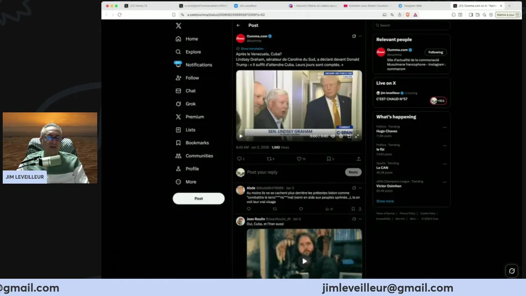The height and width of the screenshot is (296, 526).
Task: Bookmark Abde's comment
Action: 353,209
